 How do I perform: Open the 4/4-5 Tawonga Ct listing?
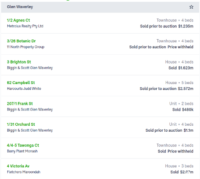tap(23, 145)
